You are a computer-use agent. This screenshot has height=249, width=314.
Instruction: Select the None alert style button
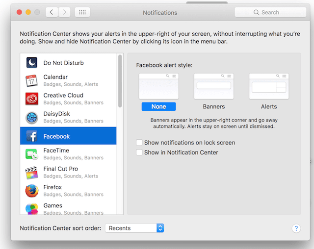click(159, 106)
